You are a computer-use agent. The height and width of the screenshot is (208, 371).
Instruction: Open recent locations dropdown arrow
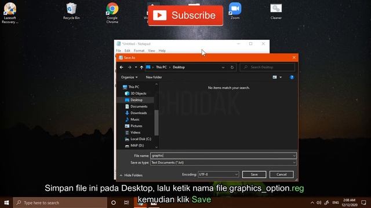[136, 67]
